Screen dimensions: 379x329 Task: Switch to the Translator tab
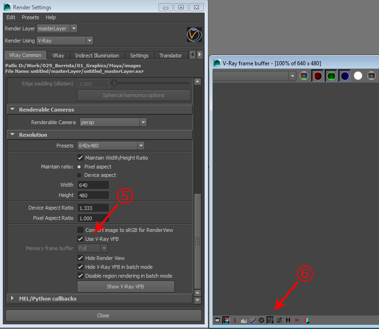[x=171, y=56]
